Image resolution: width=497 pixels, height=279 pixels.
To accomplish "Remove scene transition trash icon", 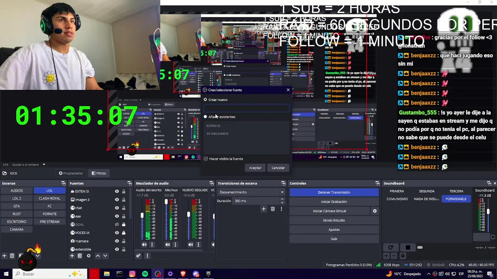I will click(273, 209).
